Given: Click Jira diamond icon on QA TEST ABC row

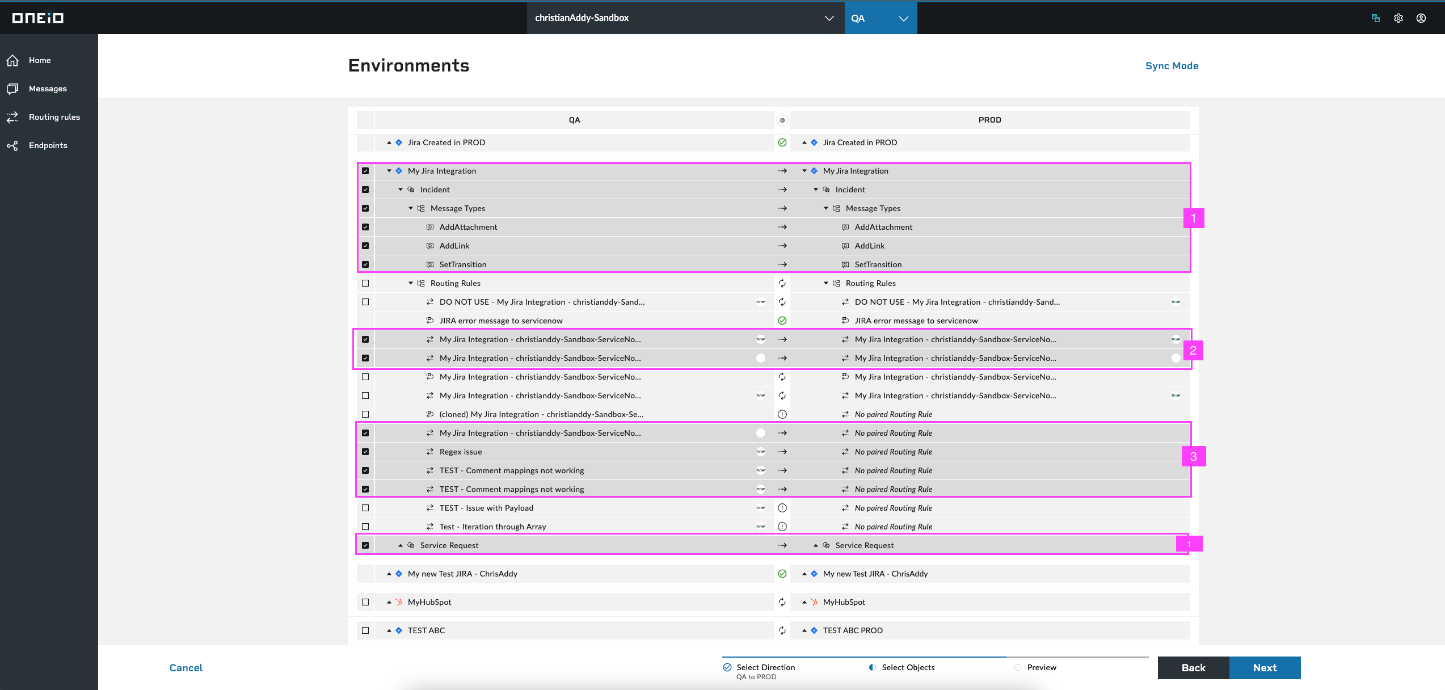Looking at the screenshot, I should [x=399, y=630].
